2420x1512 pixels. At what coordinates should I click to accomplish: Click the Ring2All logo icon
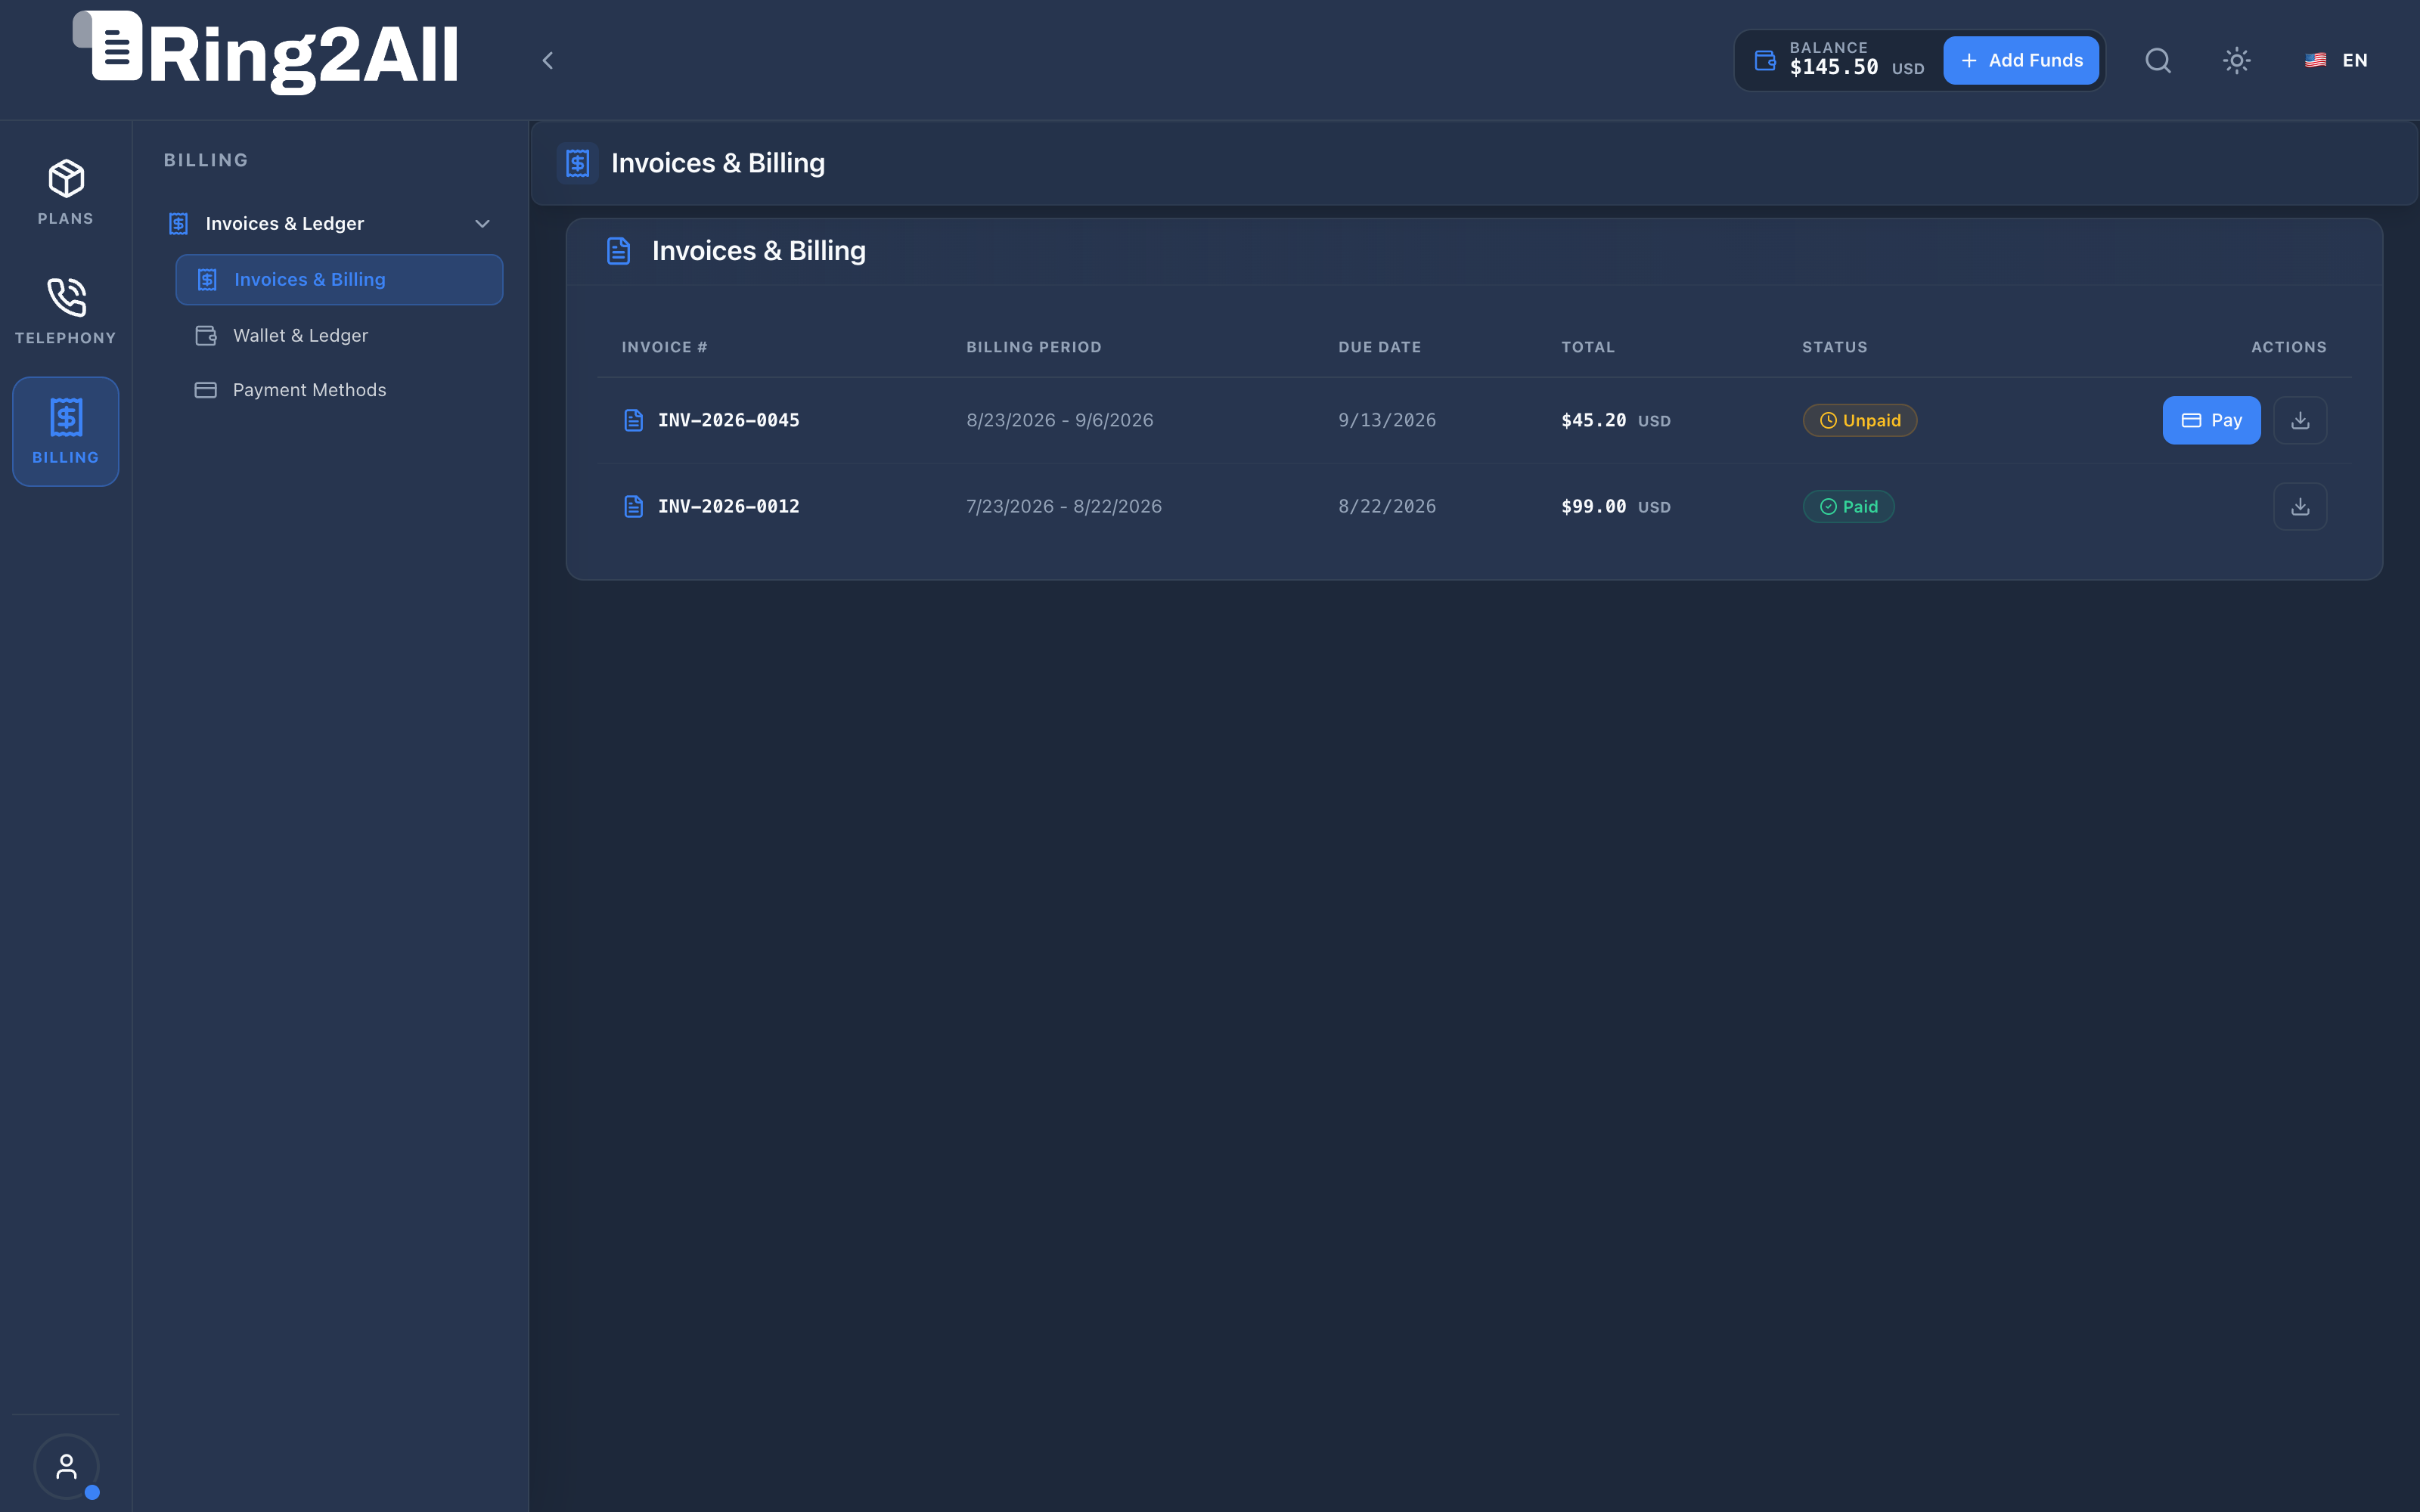pos(108,46)
